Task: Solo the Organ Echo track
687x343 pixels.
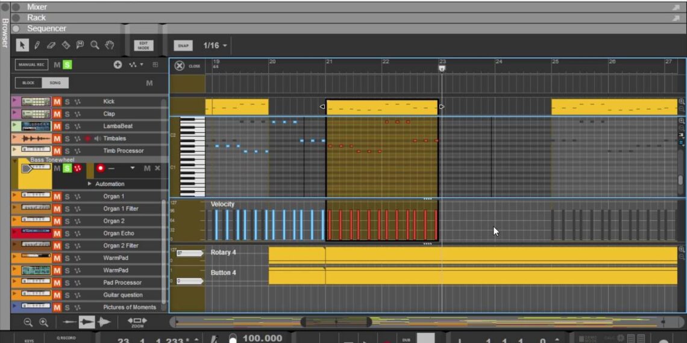Action: tap(67, 233)
